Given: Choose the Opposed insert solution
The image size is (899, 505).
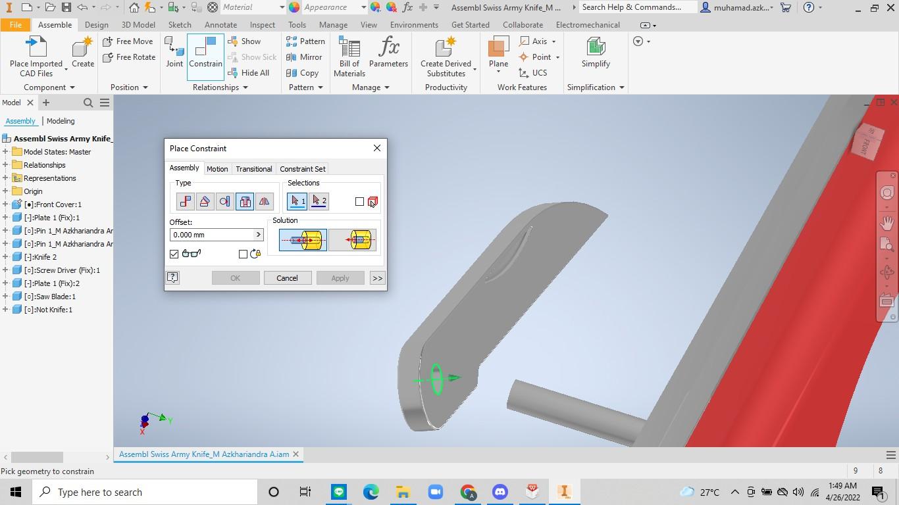Looking at the screenshot, I should (x=303, y=240).
